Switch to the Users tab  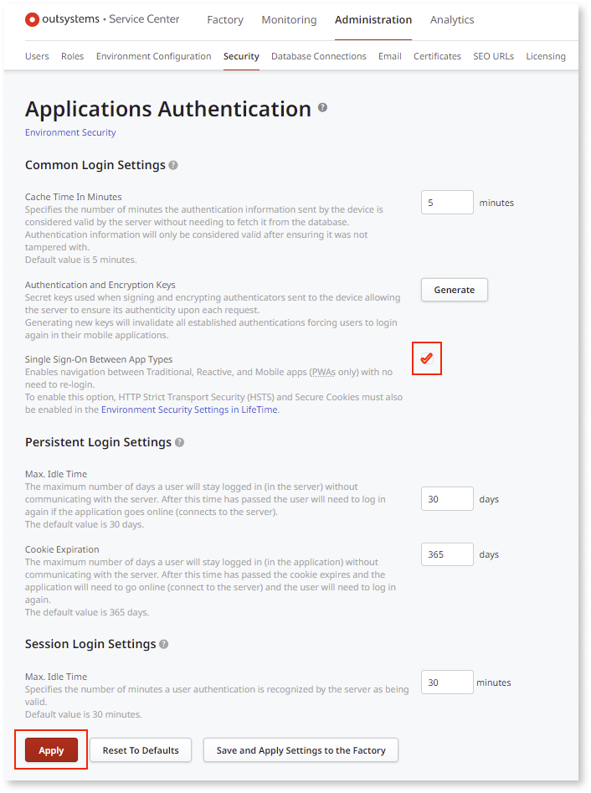coord(37,56)
